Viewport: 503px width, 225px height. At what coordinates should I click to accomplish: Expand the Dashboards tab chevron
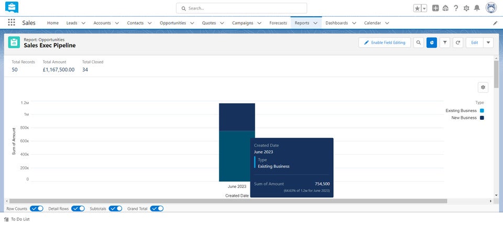click(354, 23)
